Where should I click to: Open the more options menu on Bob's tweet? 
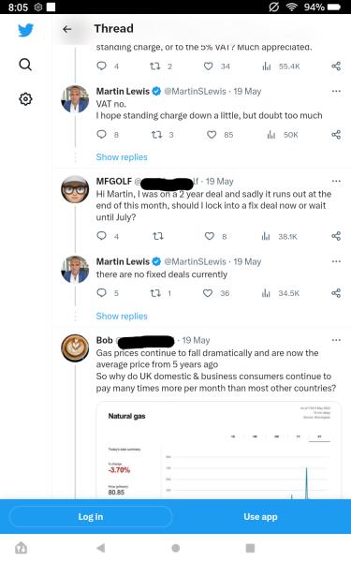click(336, 340)
